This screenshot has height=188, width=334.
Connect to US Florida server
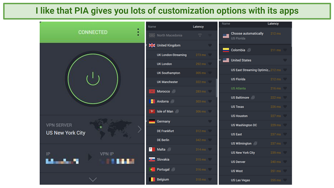click(255, 79)
